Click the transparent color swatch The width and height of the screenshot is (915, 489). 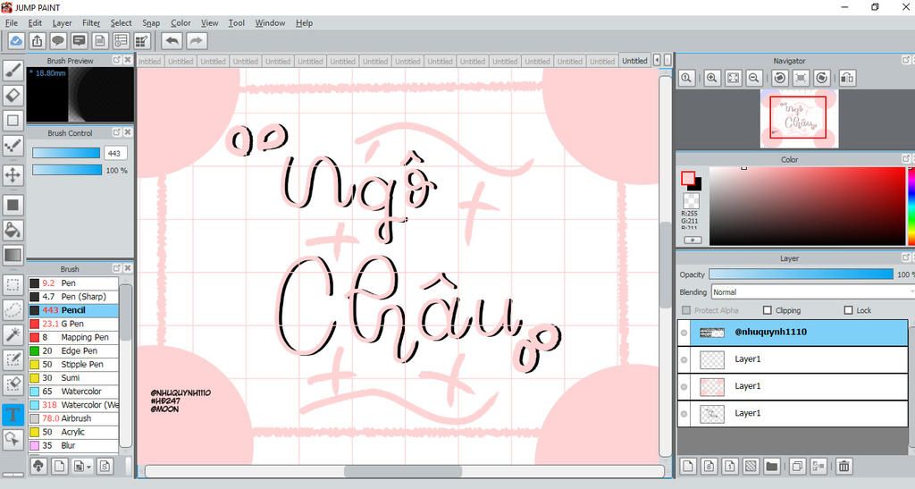tap(691, 201)
